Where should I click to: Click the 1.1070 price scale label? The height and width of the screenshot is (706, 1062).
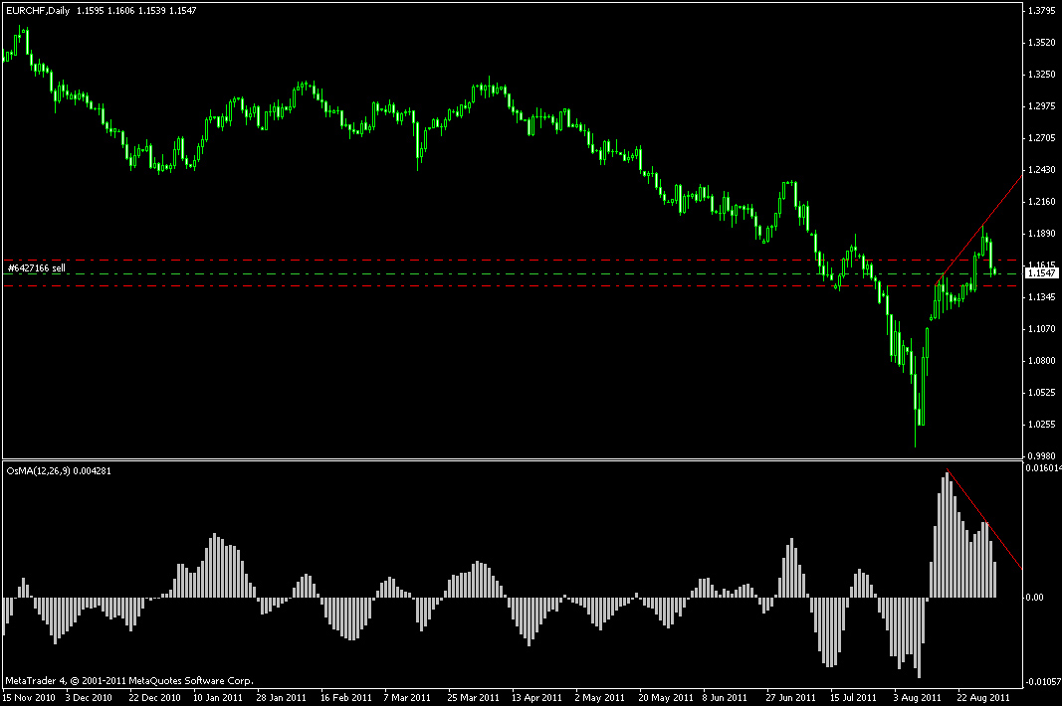[1042, 328]
